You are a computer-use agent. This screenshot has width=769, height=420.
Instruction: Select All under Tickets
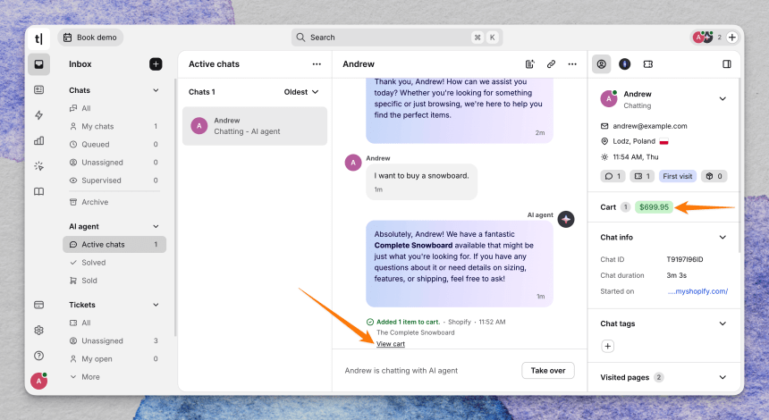pos(114,323)
